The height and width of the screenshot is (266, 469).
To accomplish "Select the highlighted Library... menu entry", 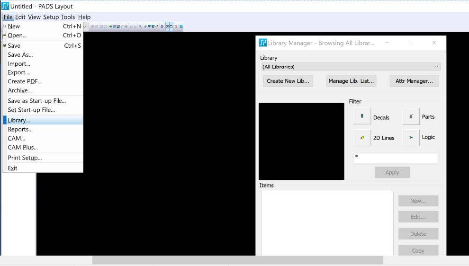I will click(43, 120).
